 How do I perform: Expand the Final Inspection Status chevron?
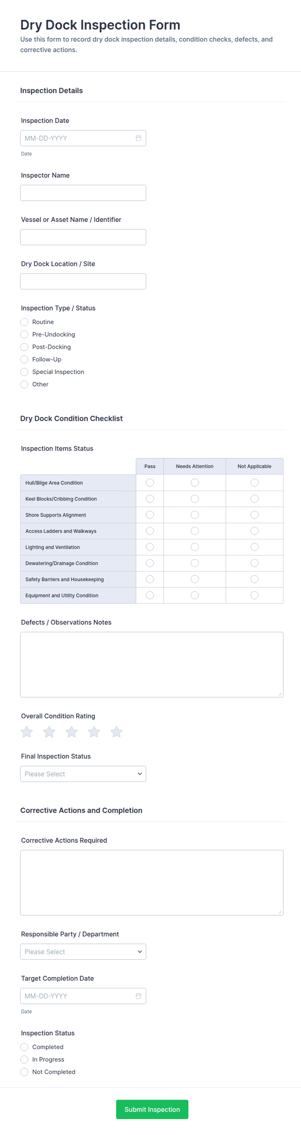click(x=139, y=774)
